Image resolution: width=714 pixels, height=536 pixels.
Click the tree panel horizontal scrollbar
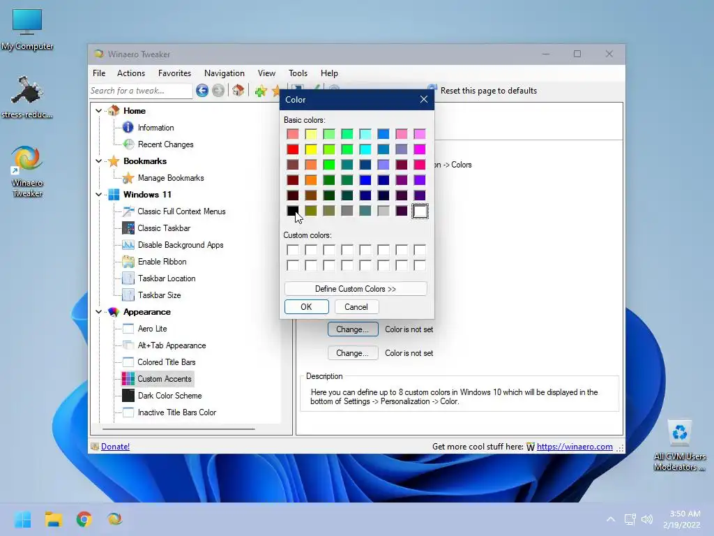pyautogui.click(x=178, y=429)
